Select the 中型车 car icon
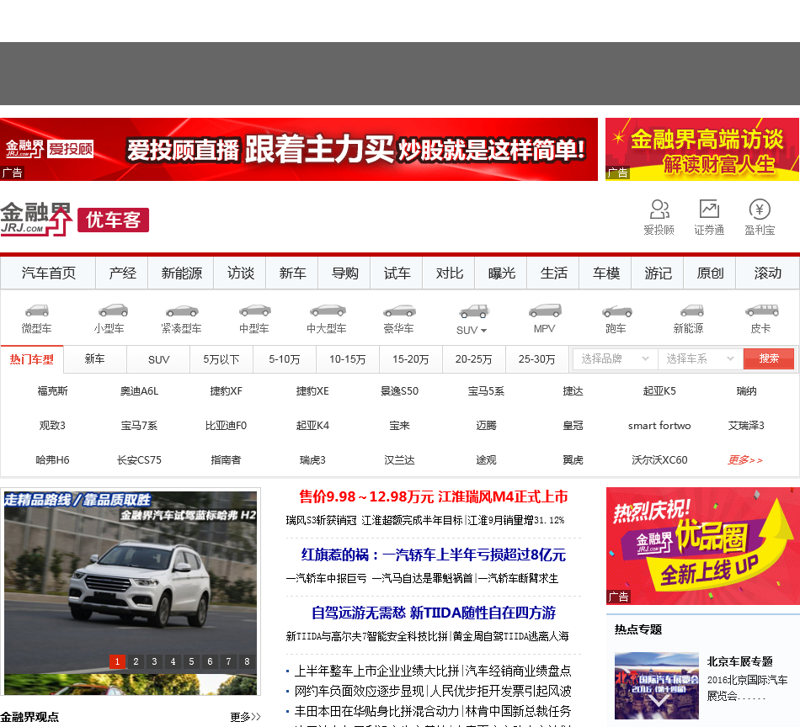Image resolution: width=800 pixels, height=727 pixels. pos(254,310)
